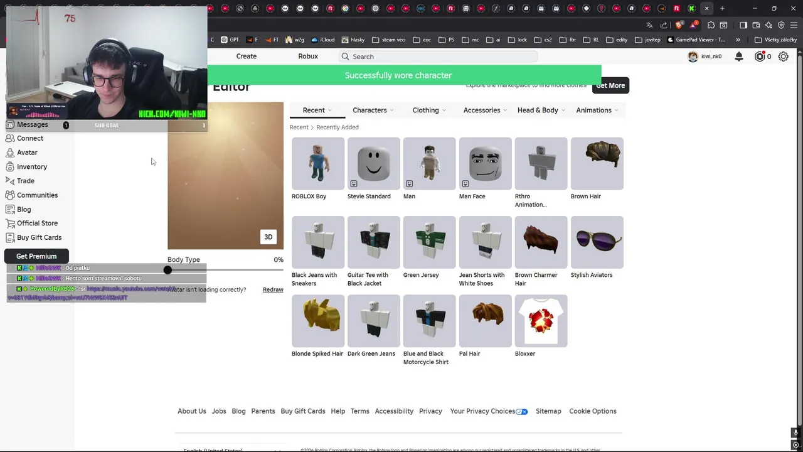Select the Recent breadcrumb
The image size is (803, 452).
tap(299, 127)
